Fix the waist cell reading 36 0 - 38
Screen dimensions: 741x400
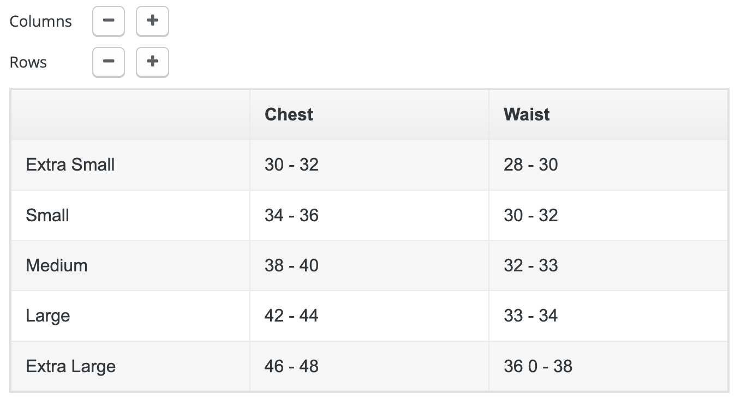(608, 366)
